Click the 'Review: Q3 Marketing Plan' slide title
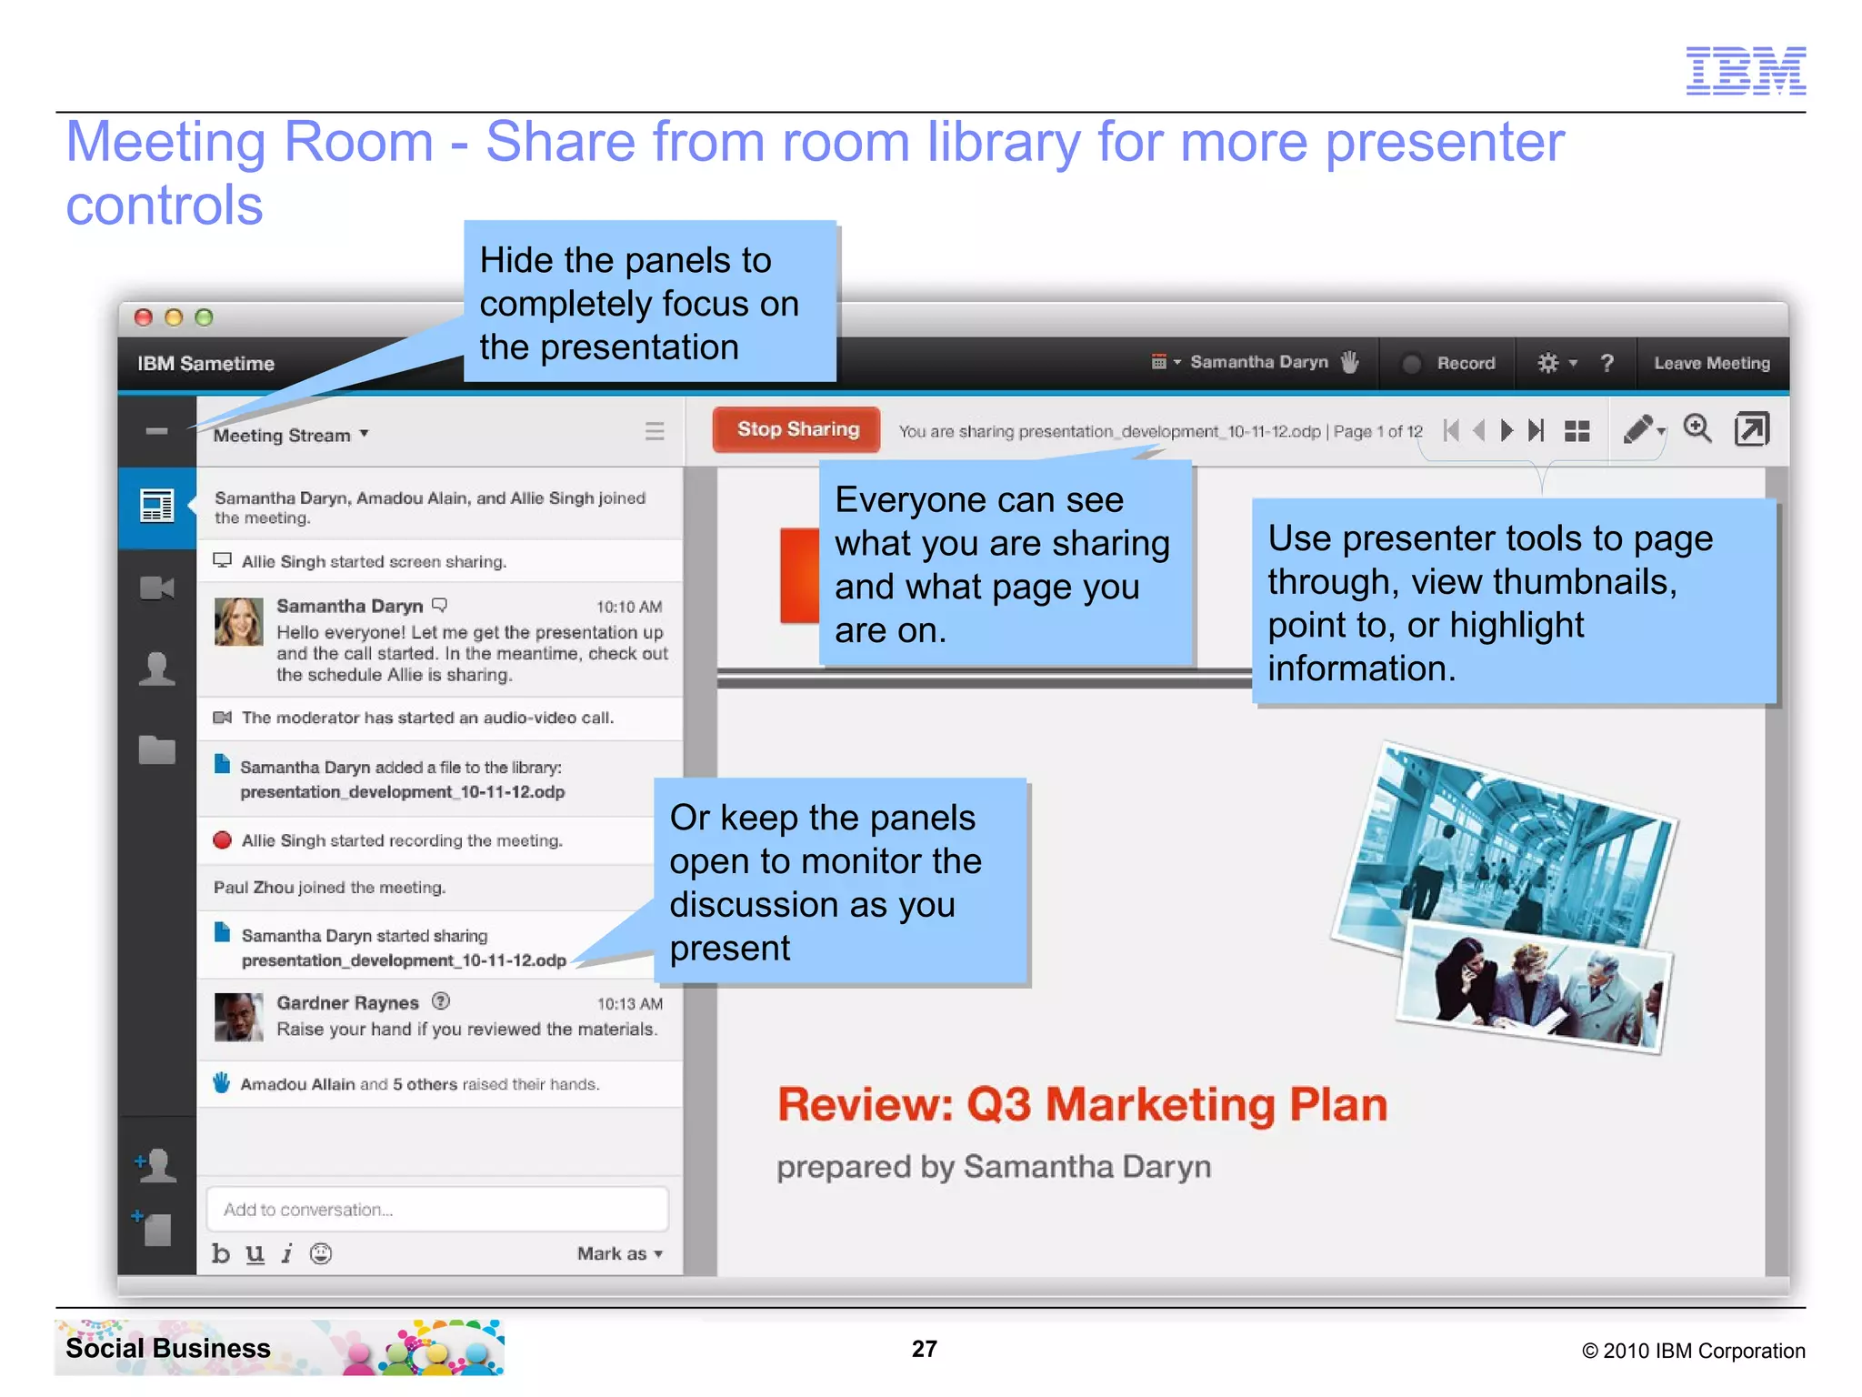The height and width of the screenshot is (1397, 1862). pos(1082,1104)
